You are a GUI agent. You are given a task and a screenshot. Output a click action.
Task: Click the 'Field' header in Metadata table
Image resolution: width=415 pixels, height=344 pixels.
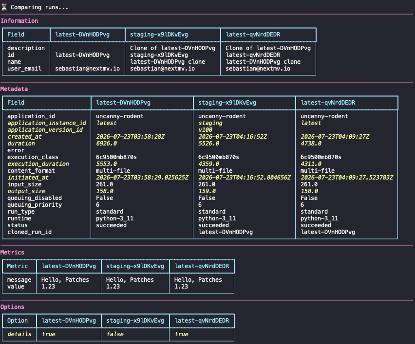click(x=16, y=103)
